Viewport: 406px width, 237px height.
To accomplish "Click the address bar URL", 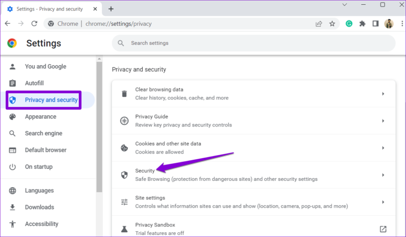I will pos(118,24).
